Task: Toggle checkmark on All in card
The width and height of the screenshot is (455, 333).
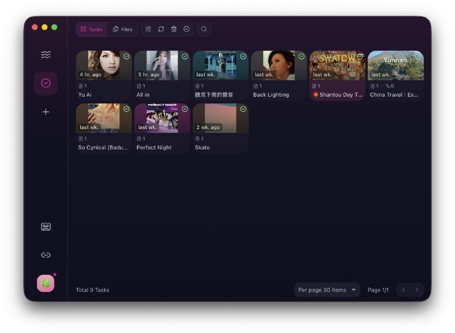Action: (185, 56)
